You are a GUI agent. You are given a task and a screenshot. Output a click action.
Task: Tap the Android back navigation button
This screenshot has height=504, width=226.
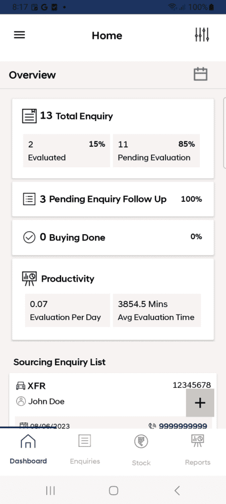coord(177,491)
